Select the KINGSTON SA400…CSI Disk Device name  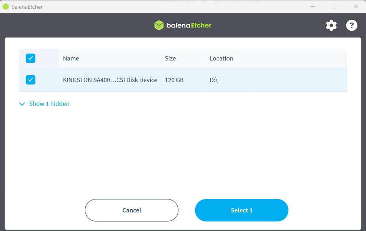click(x=110, y=80)
